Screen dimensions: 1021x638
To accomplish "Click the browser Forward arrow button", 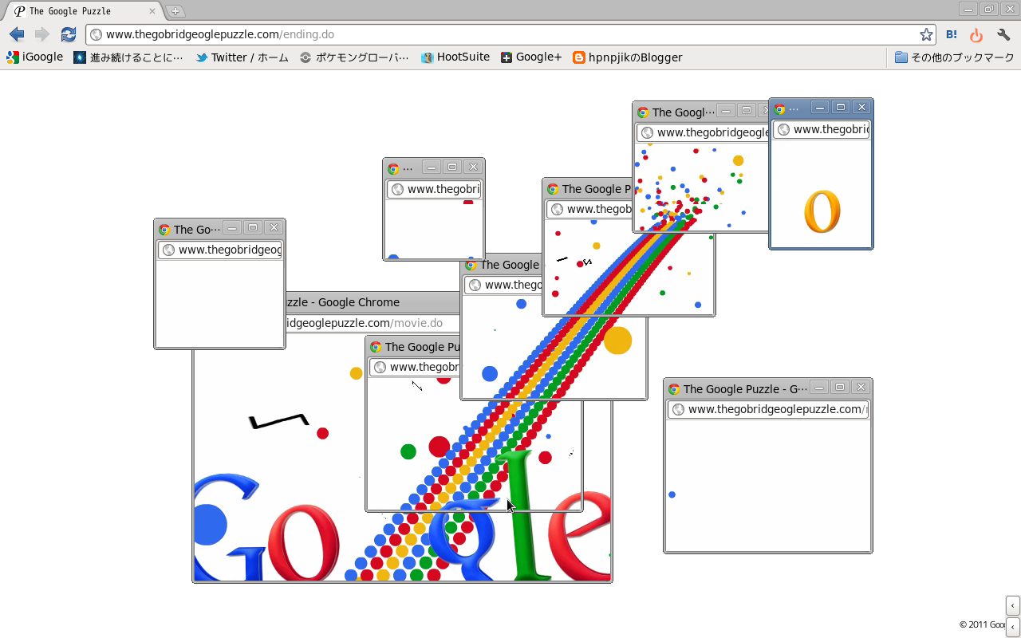I will click(42, 34).
